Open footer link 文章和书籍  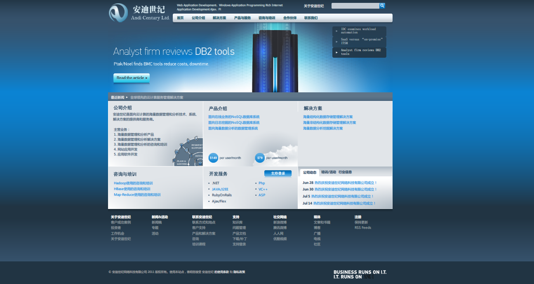pyautogui.click(x=322, y=222)
